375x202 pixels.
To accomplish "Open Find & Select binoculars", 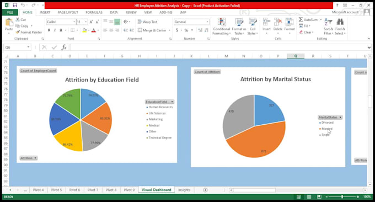I will [x=340, y=26].
